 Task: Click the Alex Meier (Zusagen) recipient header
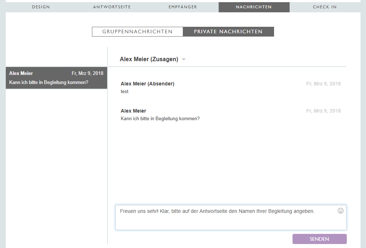point(149,59)
